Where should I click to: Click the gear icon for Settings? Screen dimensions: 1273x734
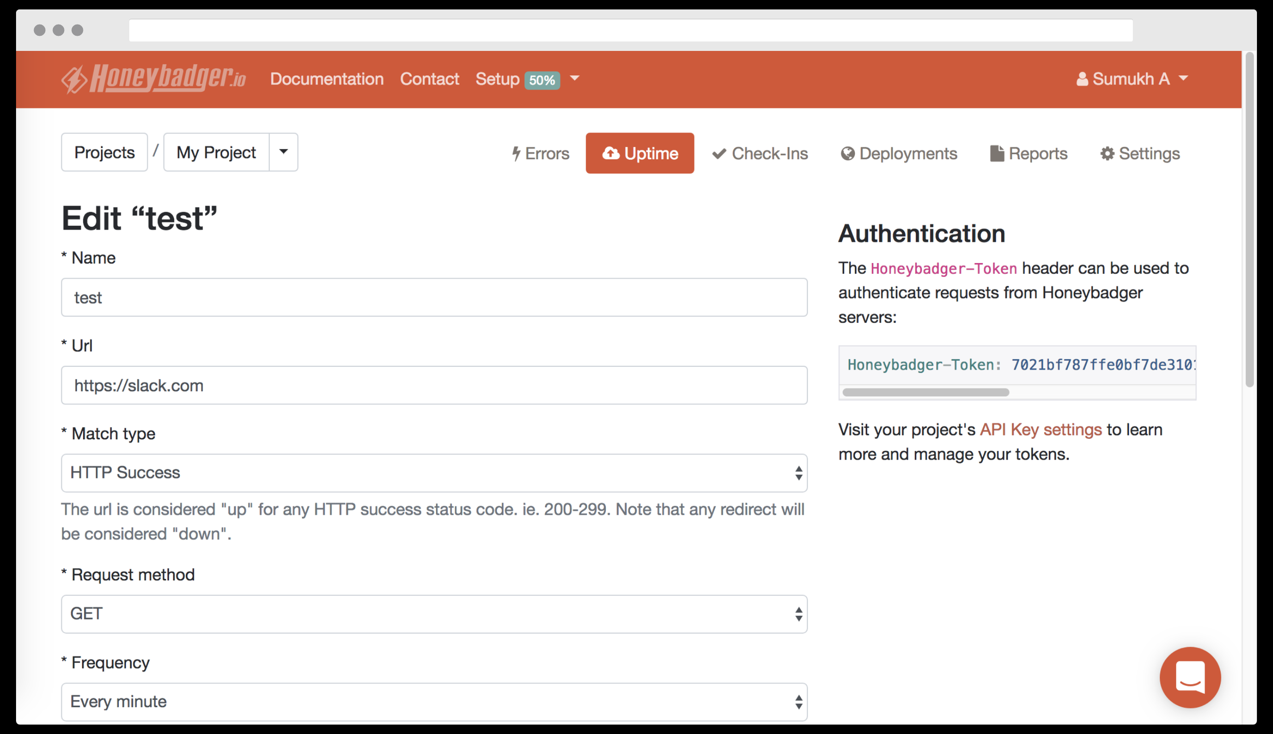click(1107, 153)
